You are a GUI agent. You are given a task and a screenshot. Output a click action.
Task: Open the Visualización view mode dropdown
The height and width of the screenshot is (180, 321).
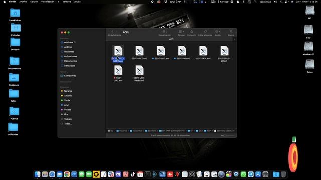[165, 32]
